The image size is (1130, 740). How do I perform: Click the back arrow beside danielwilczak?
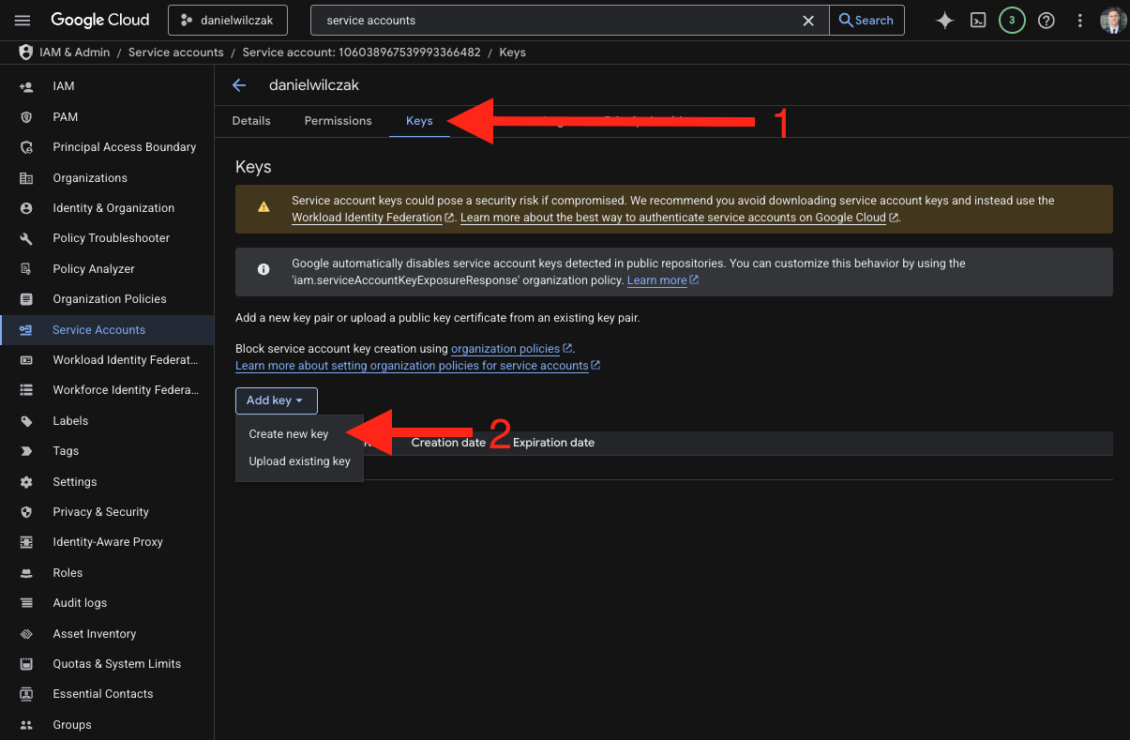click(x=239, y=85)
